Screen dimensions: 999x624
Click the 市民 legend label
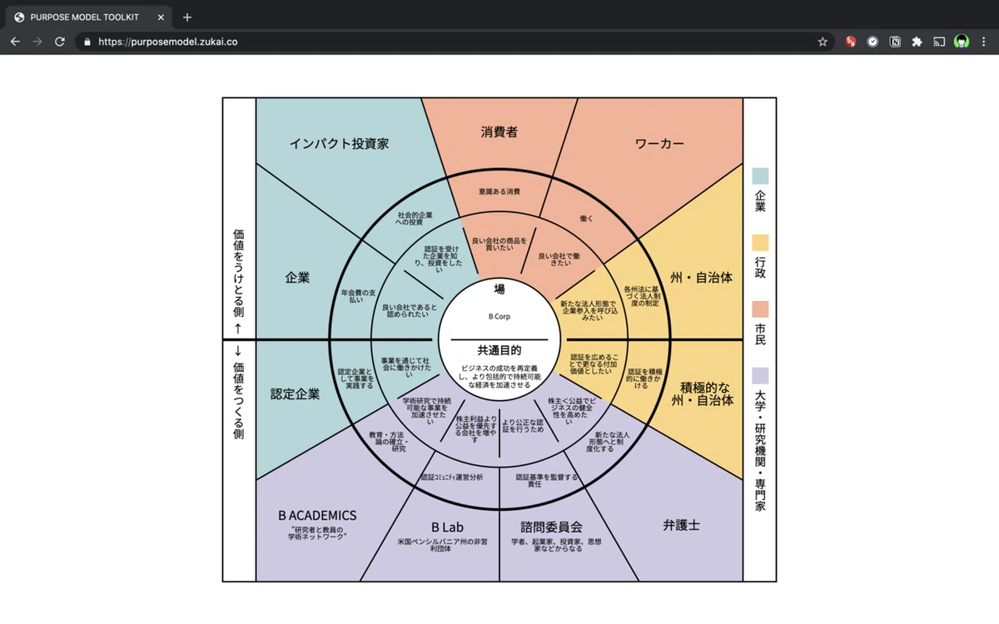tap(760, 334)
